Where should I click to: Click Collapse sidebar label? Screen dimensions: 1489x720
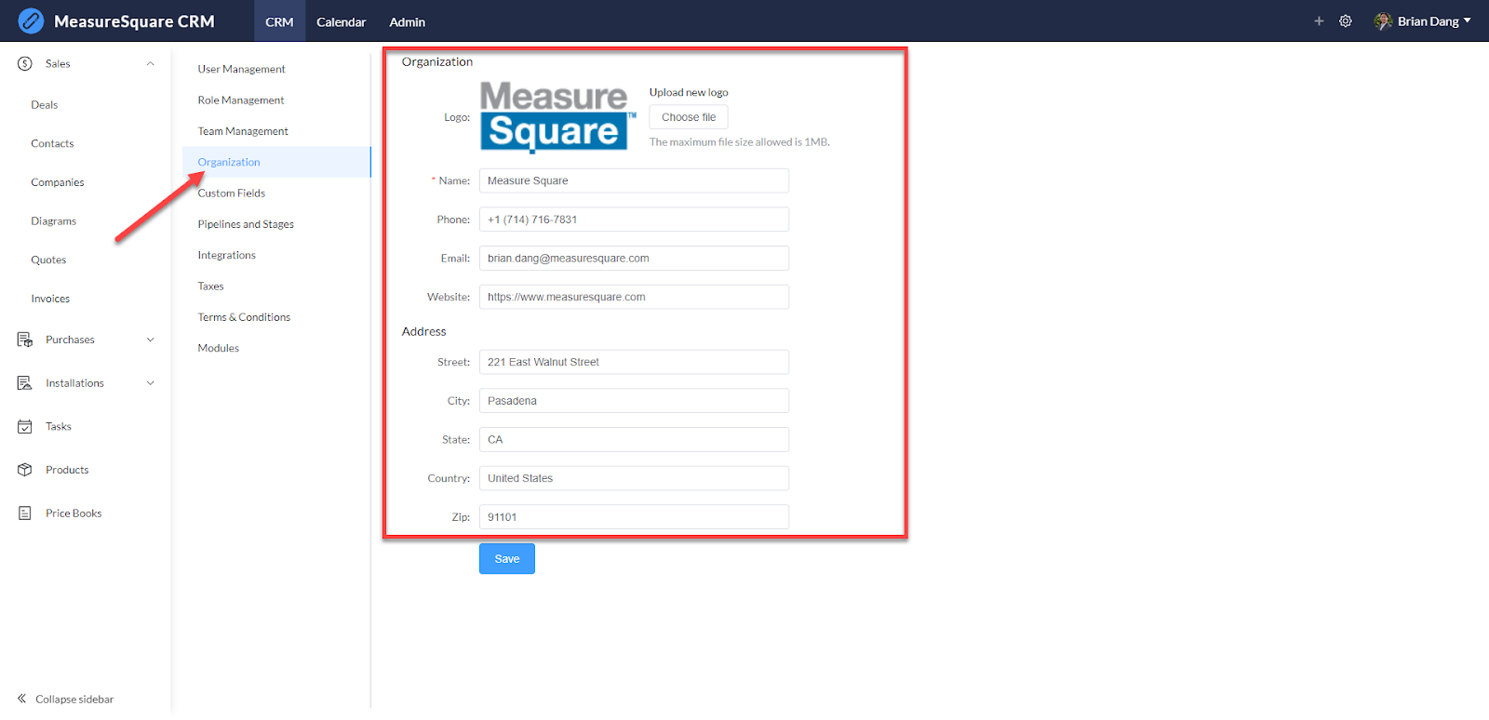click(x=74, y=699)
